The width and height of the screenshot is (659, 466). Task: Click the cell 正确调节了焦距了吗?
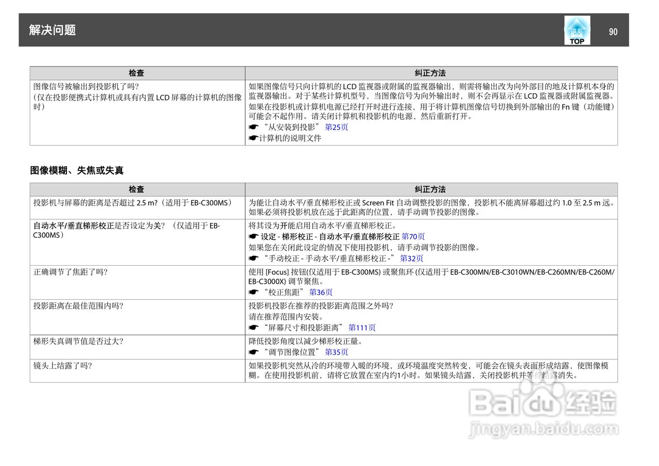point(137,283)
